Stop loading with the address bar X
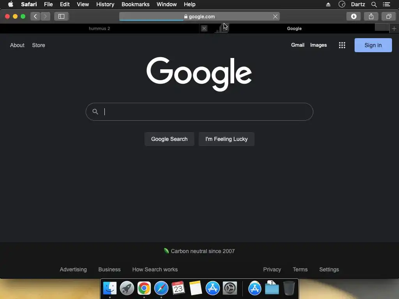Screen dimensions: 399x299 pyautogui.click(x=275, y=16)
